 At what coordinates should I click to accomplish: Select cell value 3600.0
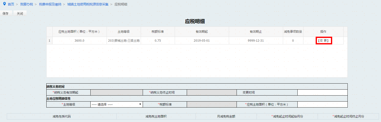pos(80,41)
